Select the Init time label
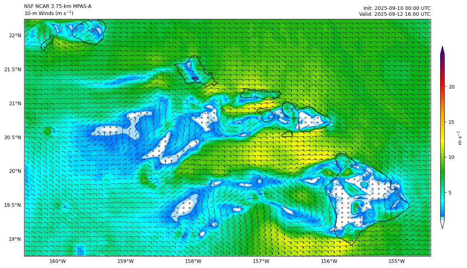 397,8
